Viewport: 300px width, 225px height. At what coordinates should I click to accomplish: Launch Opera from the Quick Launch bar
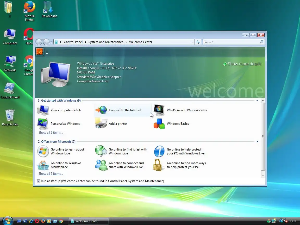[x=37, y=221]
